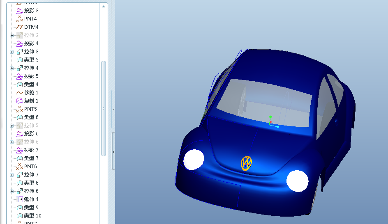
Task: Select the 拉伸 4 feature label
Action: click(31, 68)
